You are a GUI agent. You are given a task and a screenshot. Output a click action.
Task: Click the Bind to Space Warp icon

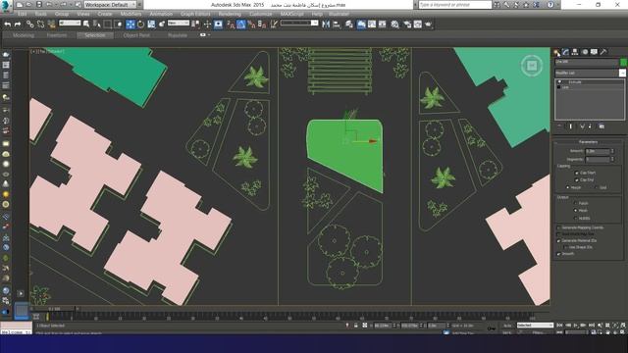click(x=51, y=25)
